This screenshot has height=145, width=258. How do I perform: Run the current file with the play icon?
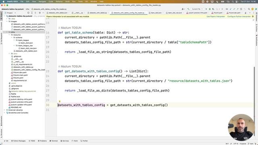206,9
